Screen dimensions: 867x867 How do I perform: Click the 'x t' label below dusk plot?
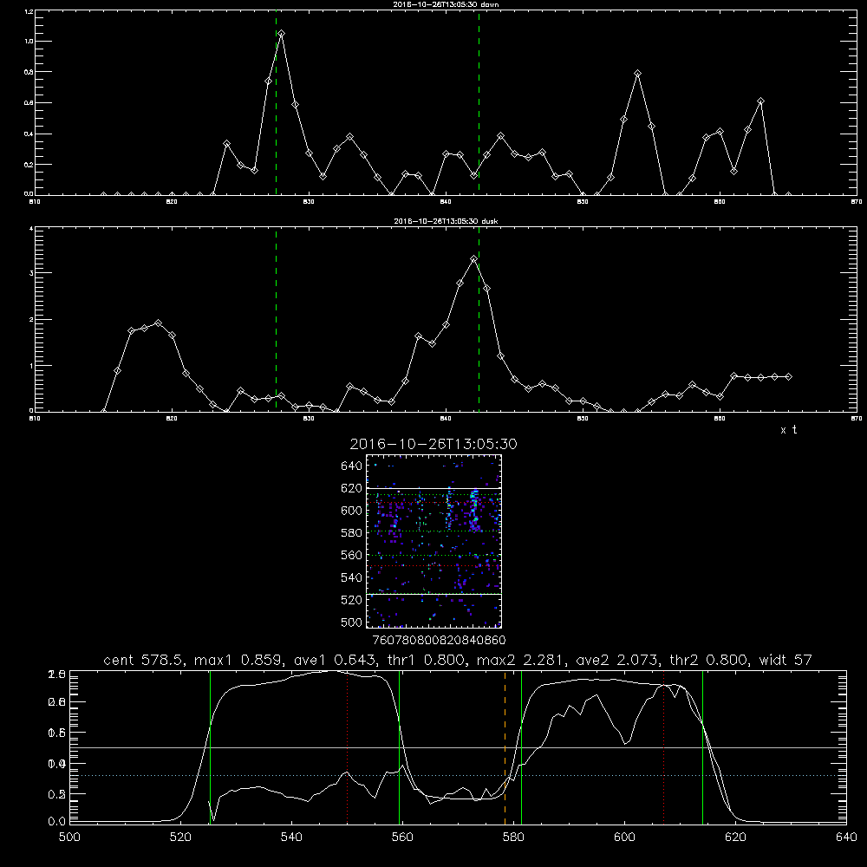tap(788, 430)
